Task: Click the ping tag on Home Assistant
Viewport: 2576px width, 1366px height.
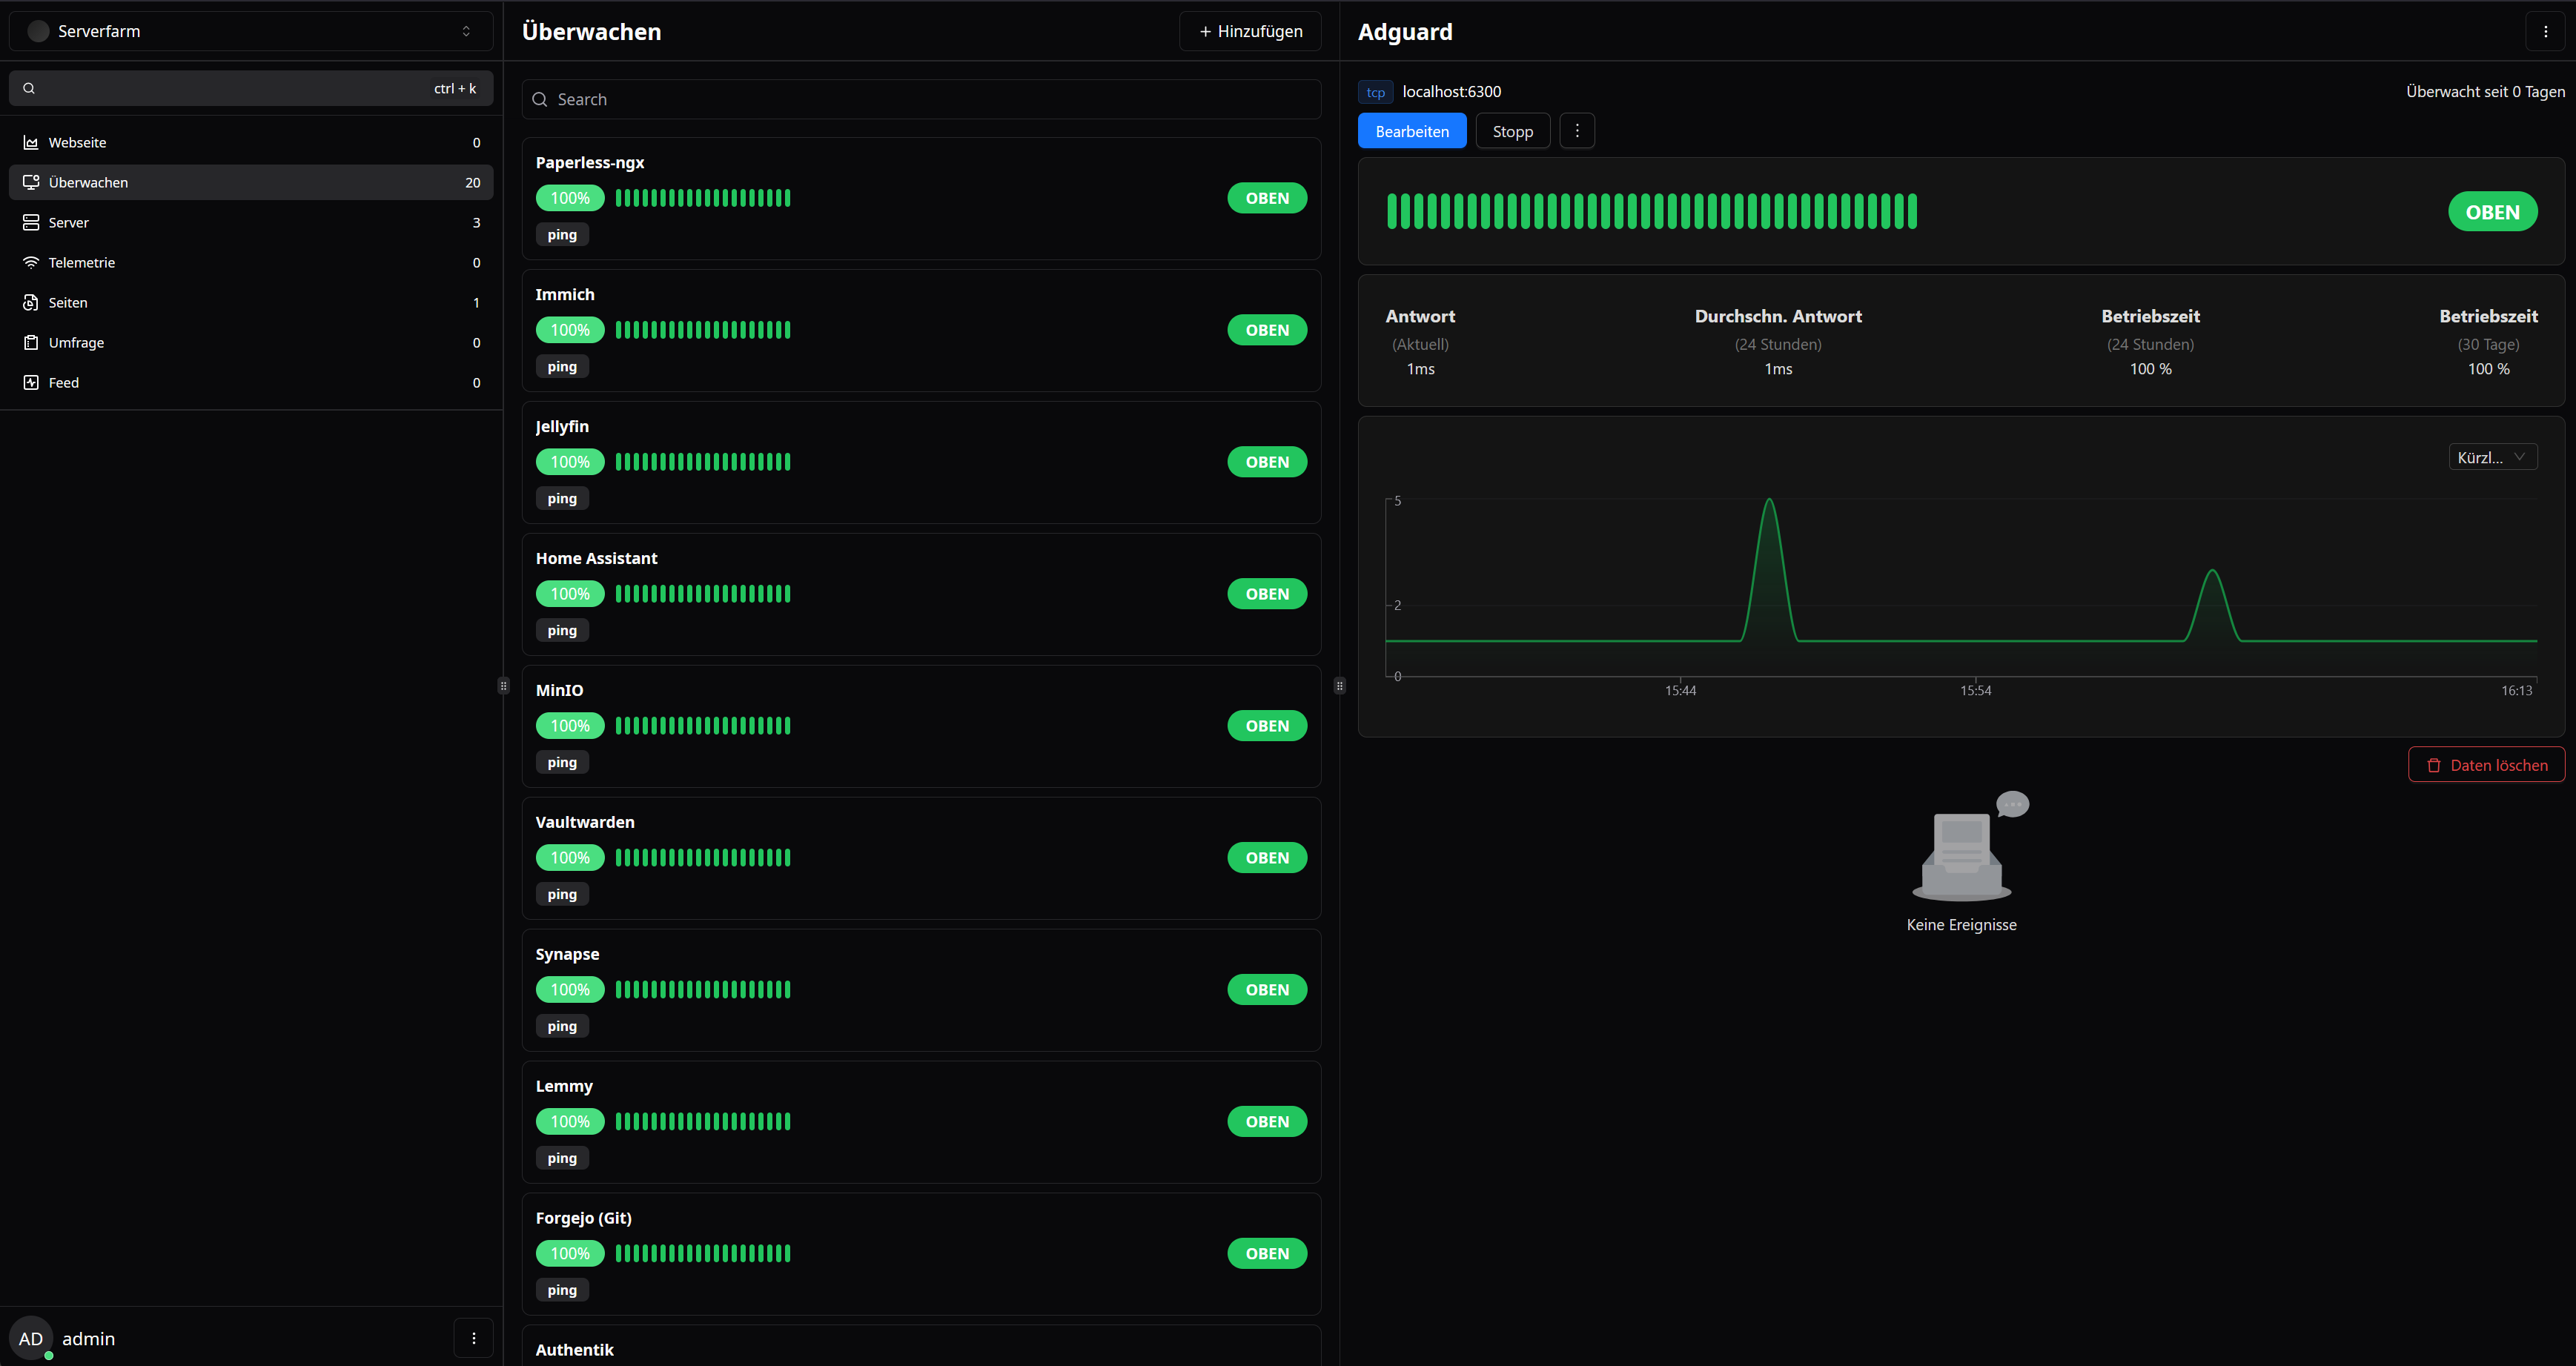Action: 562,630
